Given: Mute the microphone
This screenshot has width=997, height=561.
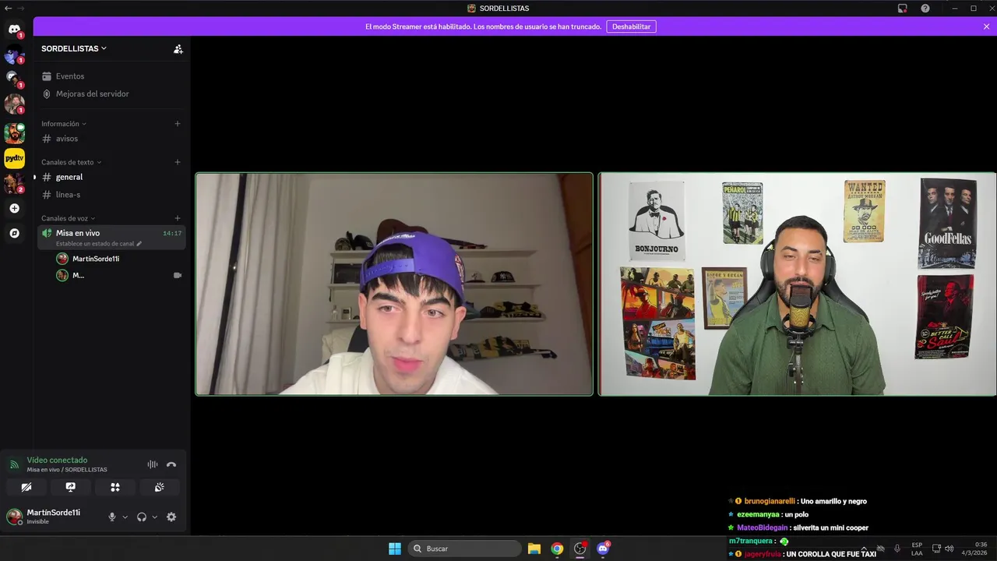Looking at the screenshot, I should (x=112, y=517).
